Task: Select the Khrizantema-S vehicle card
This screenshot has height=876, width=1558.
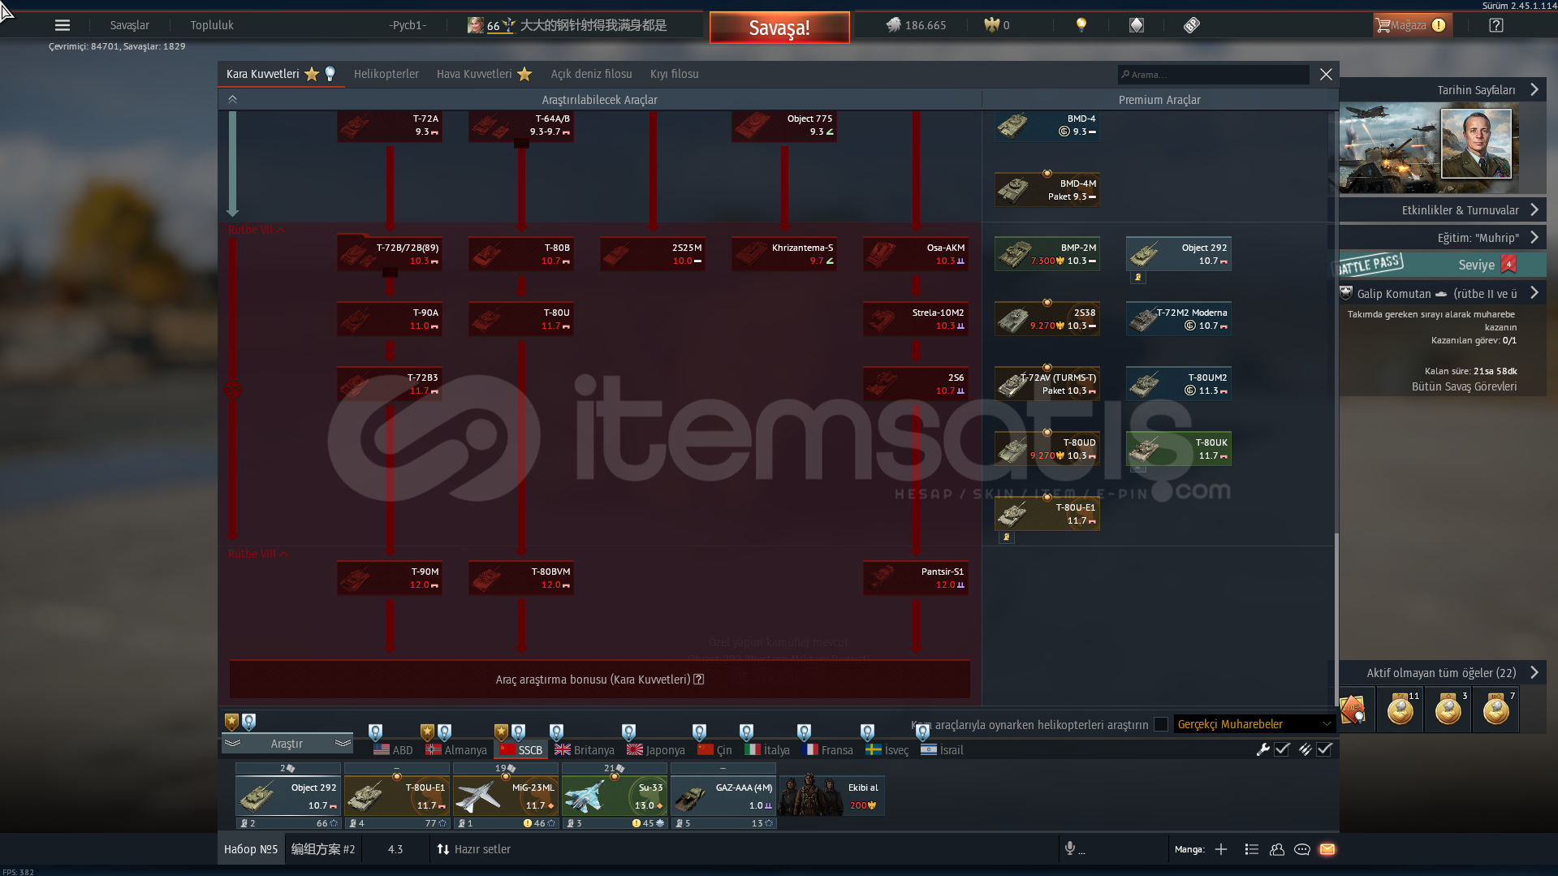Action: (784, 254)
